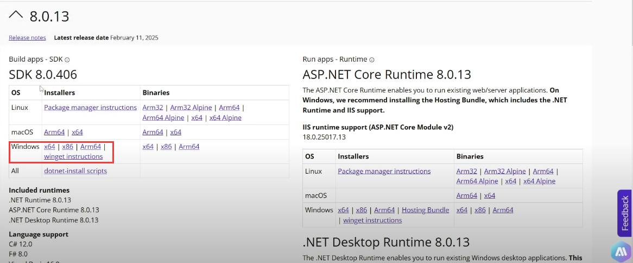Download SDK Windows x86 installer
The width and height of the screenshot is (633, 263).
[x=67, y=147]
